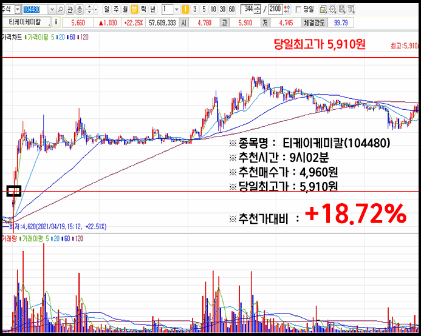Screen dimensions: 421x336
Task: Click the 거래량 volume legend label
Action: (x=9, y=238)
